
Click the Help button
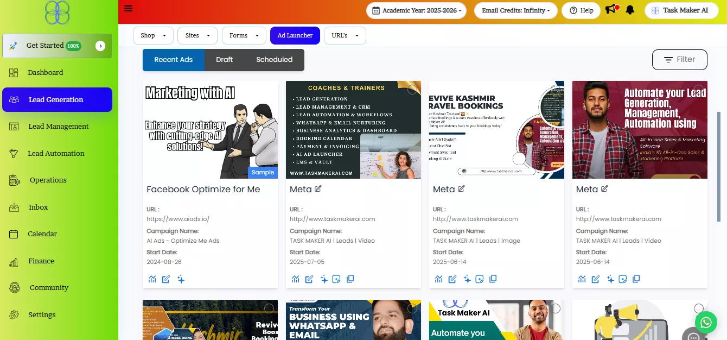point(581,10)
